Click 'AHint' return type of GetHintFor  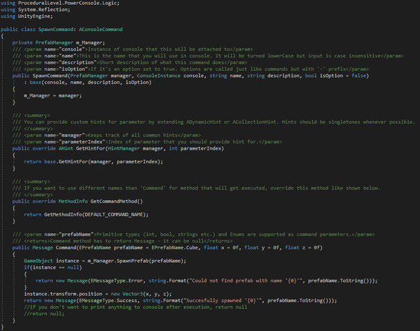pos(66,148)
